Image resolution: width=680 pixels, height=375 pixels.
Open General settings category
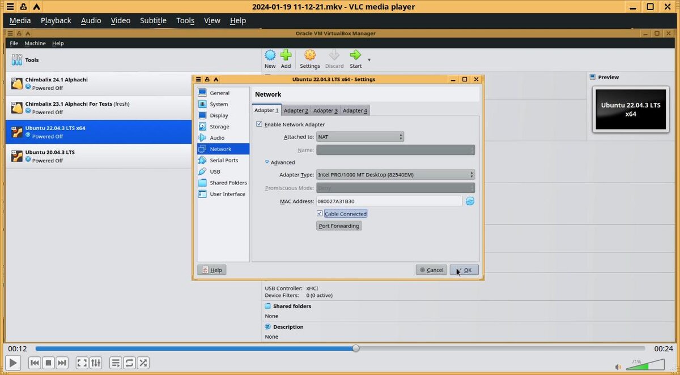pyautogui.click(x=223, y=93)
